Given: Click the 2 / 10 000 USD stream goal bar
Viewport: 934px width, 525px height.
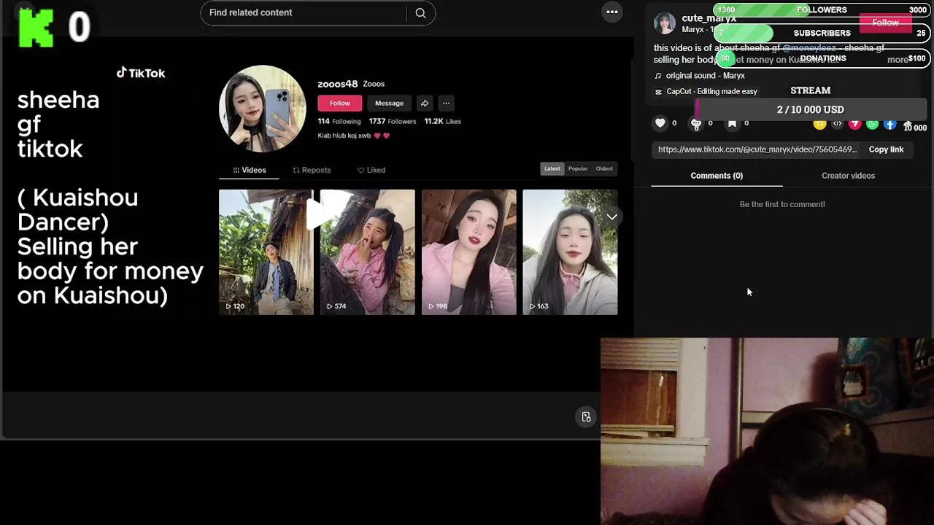Looking at the screenshot, I should click(x=811, y=109).
